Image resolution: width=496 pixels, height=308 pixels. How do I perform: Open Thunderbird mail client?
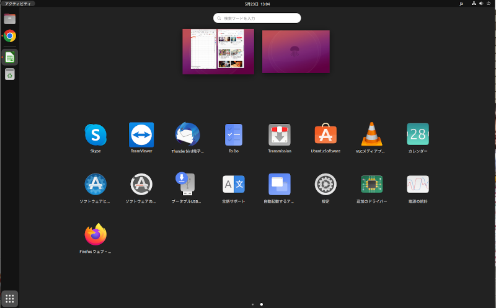pos(188,134)
